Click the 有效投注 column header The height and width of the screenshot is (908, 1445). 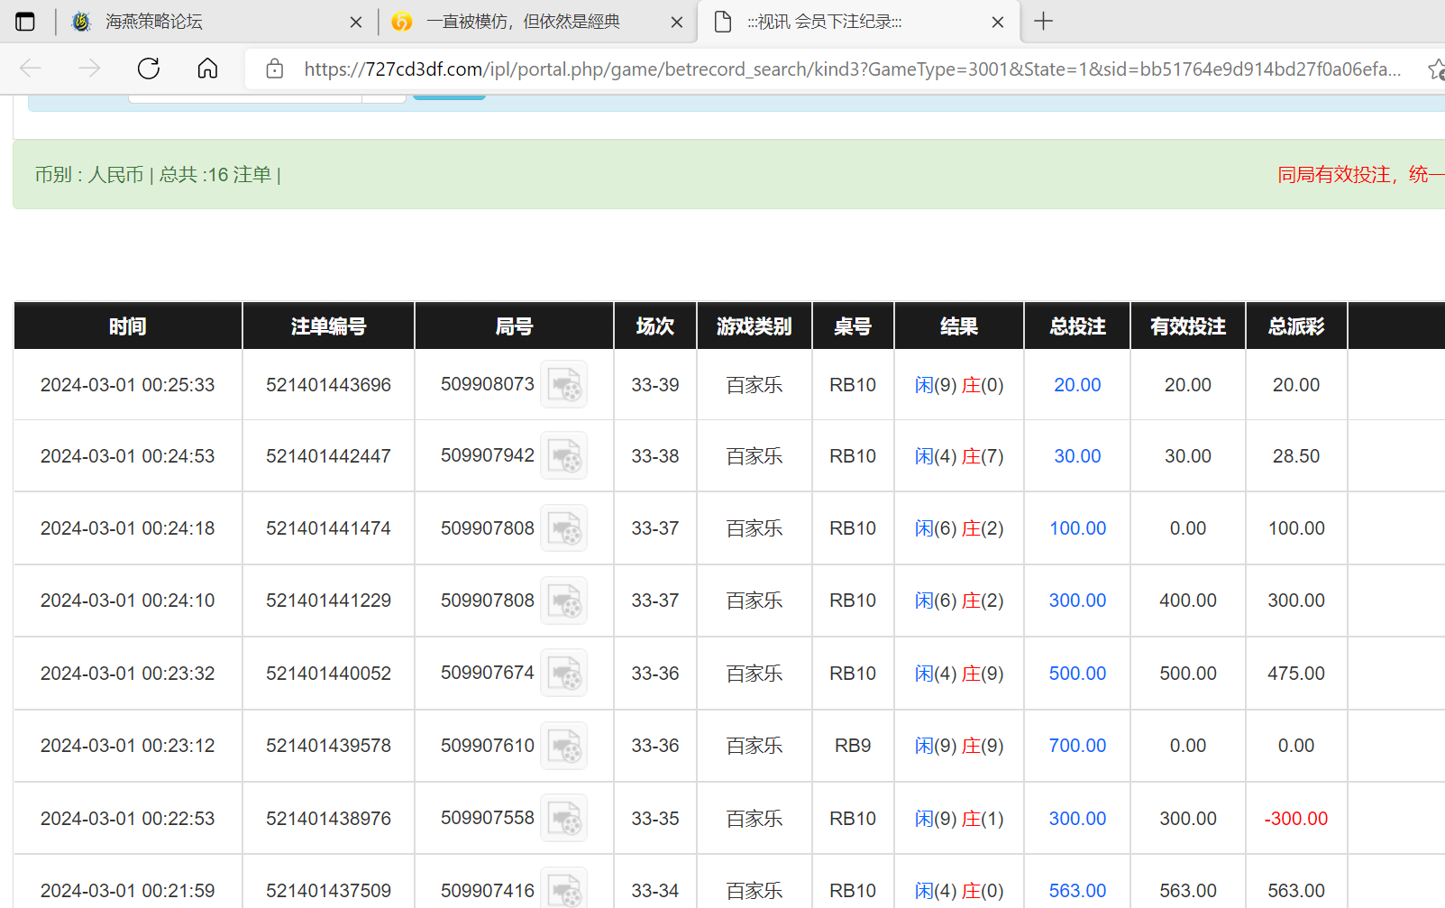[1188, 326]
